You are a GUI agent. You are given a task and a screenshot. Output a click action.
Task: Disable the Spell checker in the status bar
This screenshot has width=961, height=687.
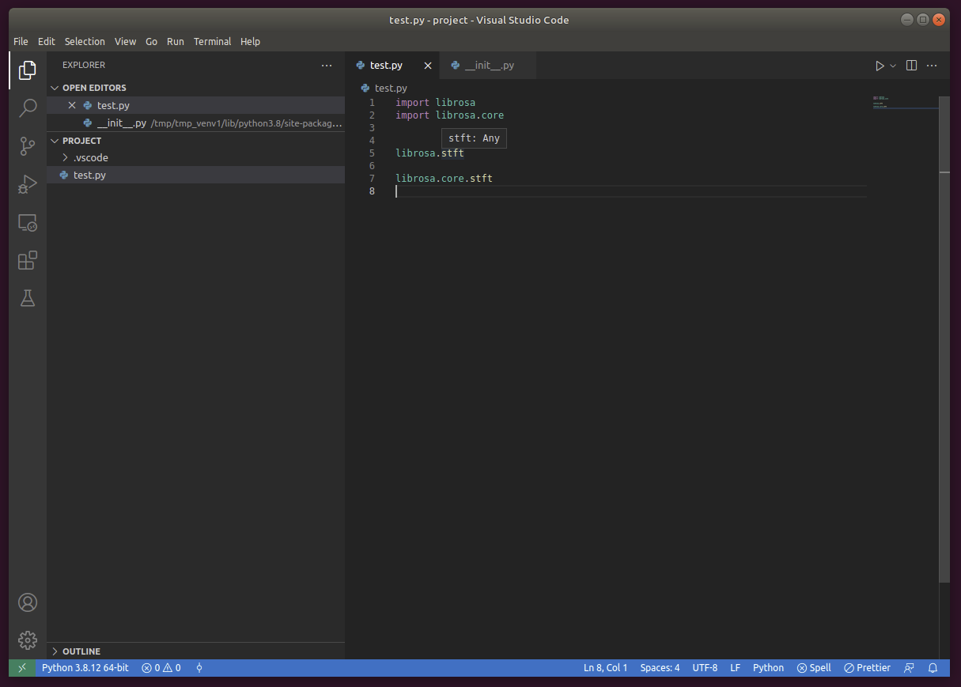tap(813, 668)
